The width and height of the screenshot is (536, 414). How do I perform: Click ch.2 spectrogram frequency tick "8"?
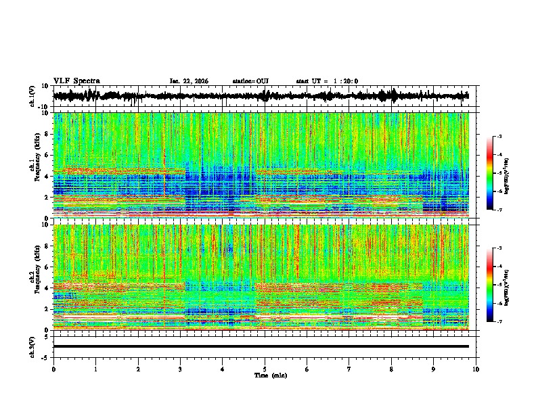click(47, 246)
